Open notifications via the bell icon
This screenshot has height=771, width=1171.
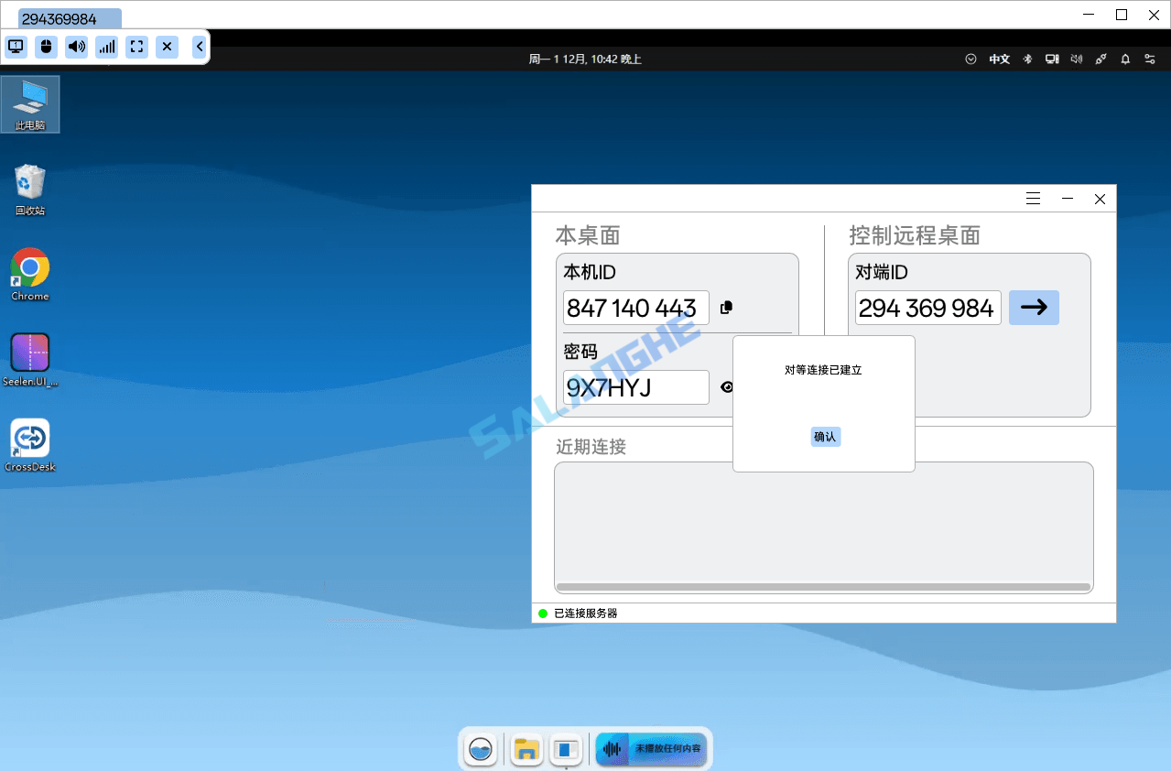tap(1124, 58)
